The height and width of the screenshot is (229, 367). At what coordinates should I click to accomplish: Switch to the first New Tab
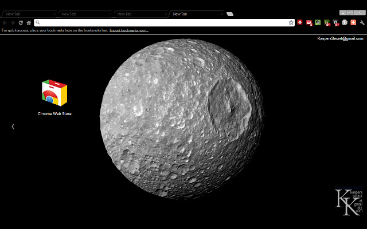[x=28, y=14]
